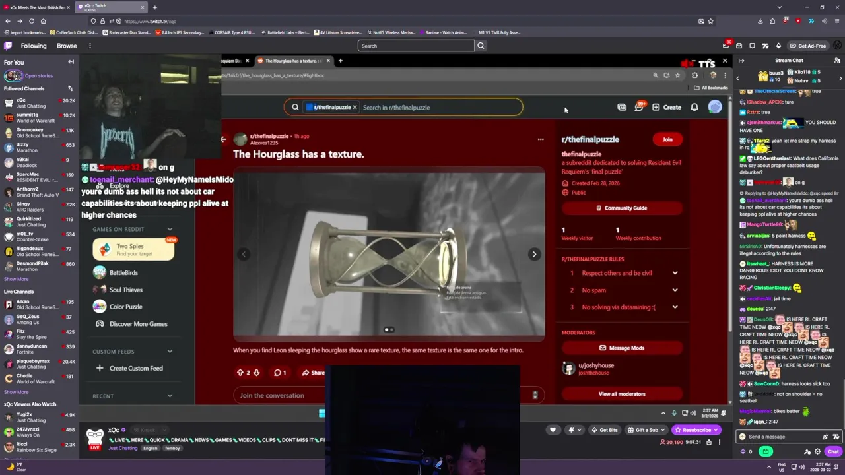Open summit1g channel in sidebar
The height and width of the screenshot is (475, 845).
point(40,118)
